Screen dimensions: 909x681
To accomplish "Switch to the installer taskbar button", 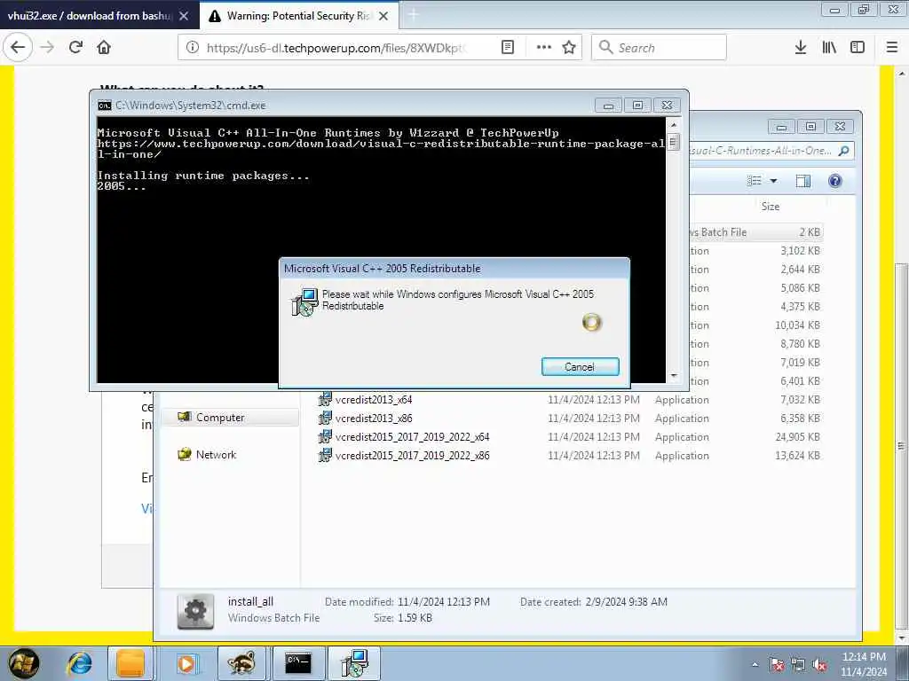I will (354, 663).
